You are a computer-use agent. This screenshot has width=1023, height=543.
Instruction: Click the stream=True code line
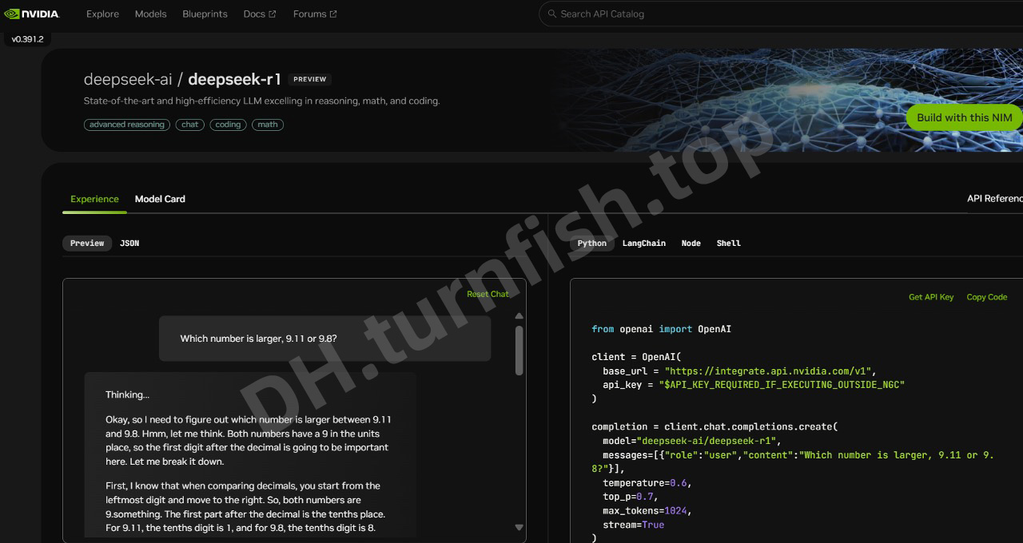coord(634,525)
